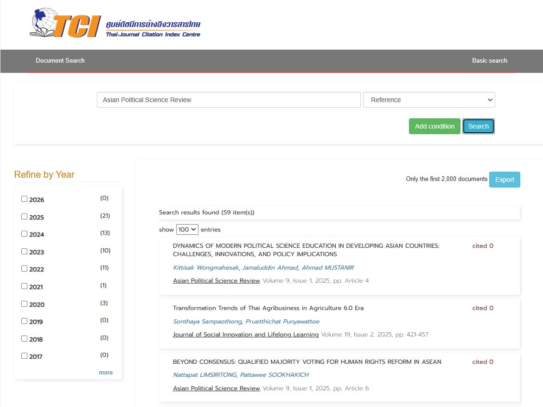
Task: Open author Kittisak Wongmahesak link
Action: coord(204,268)
